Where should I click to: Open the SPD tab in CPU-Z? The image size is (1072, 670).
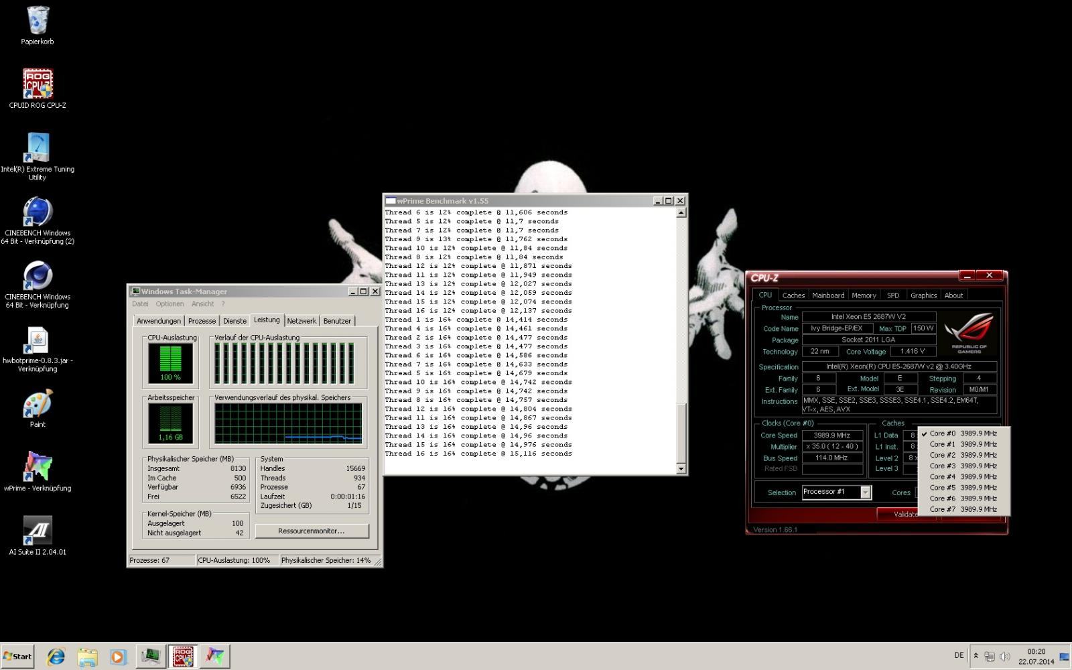pos(893,295)
